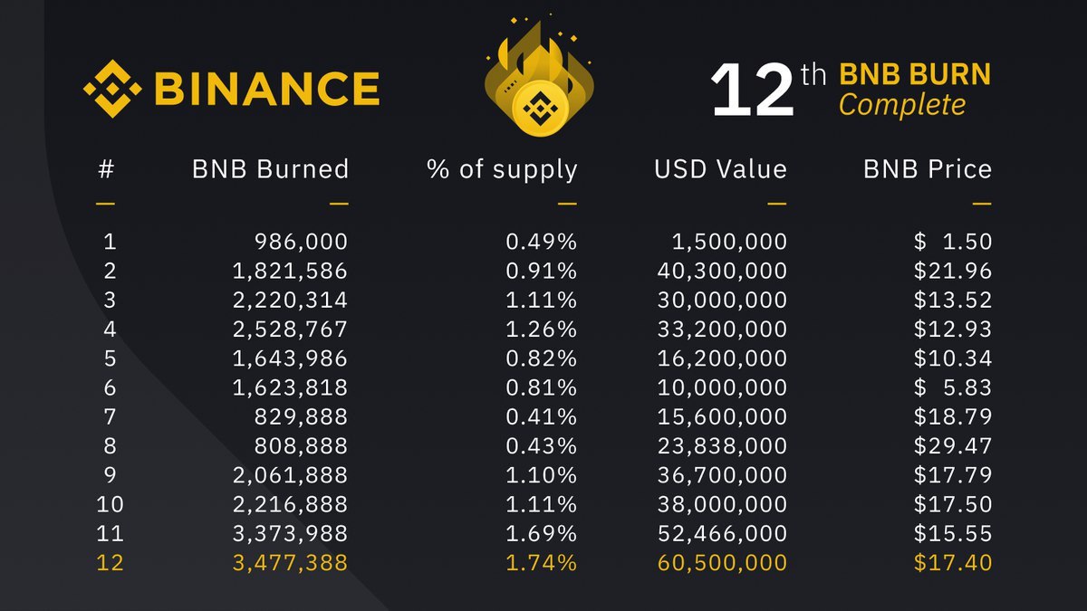The width and height of the screenshot is (1087, 611).
Task: Click the 12th BNB BURN Complete heading
Action: (x=851, y=90)
